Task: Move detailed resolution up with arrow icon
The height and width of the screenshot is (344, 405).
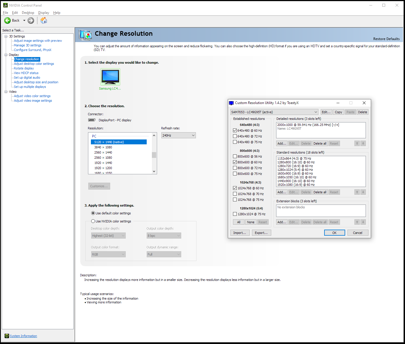Action: (x=357, y=143)
